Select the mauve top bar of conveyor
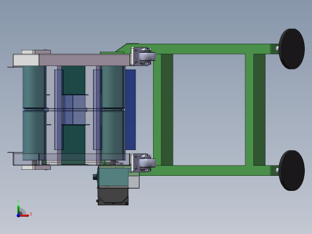312x234 pixels. coord(84,60)
